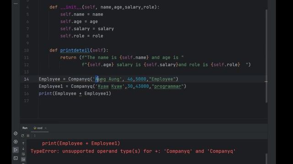Viewport: 293px width, 164px height.
Task: Click the quoted string "Employee" on line 14
Action: click(x=163, y=79)
